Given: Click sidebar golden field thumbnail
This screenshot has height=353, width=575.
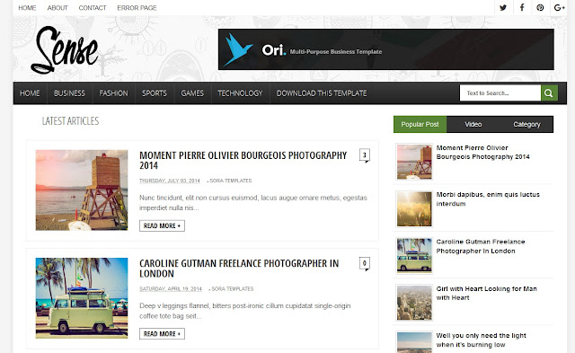Looking at the screenshot, I should click(x=414, y=208).
